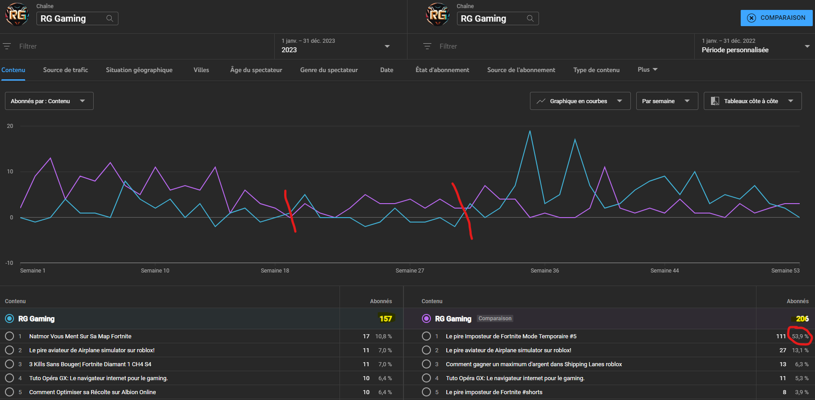Switch to Source de trafic tab
Viewport: 815px width, 400px height.
pyautogui.click(x=66, y=70)
